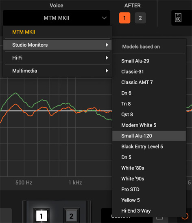Choose Modern White 5 model
Screen dimensions: 192x223
(x=149, y=125)
